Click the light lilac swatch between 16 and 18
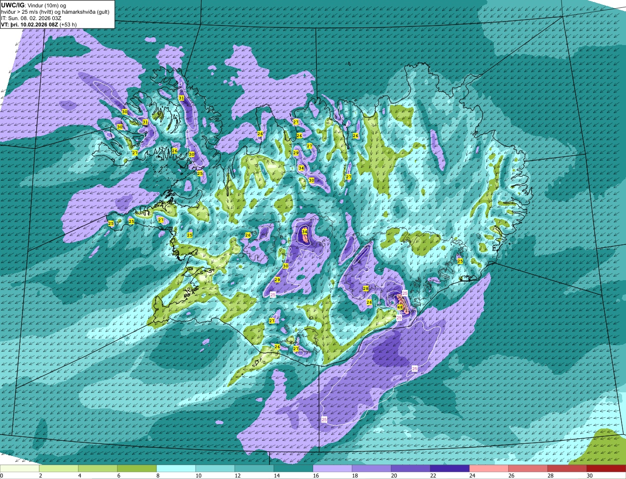 (333, 469)
